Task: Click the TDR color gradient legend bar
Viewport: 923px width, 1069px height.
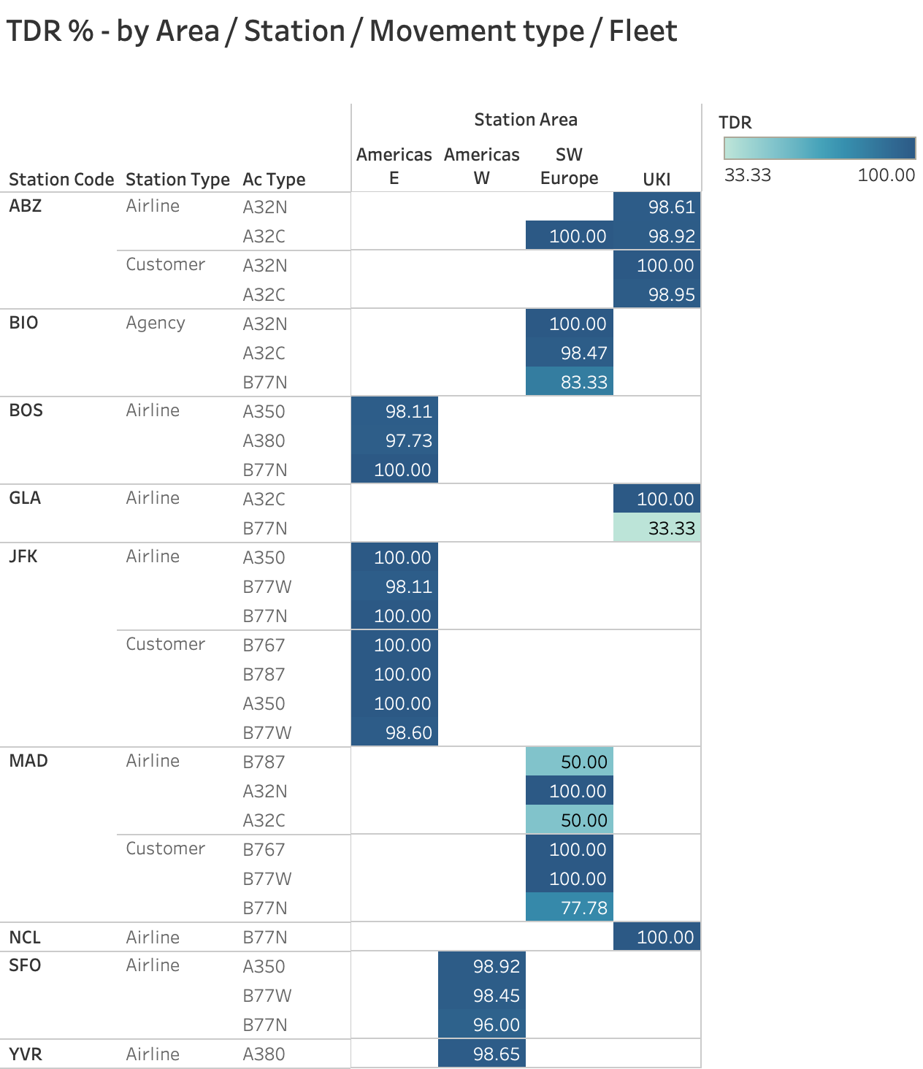Action: coord(819,148)
